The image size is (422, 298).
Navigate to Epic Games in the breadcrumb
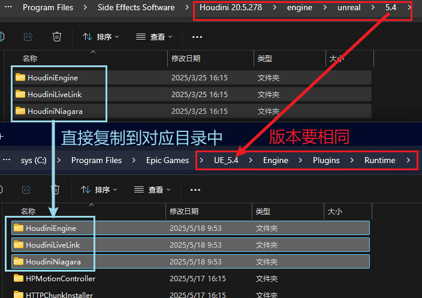coord(167,160)
